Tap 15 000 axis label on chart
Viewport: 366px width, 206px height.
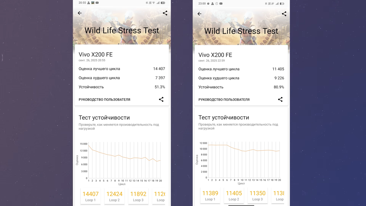(x=84, y=144)
